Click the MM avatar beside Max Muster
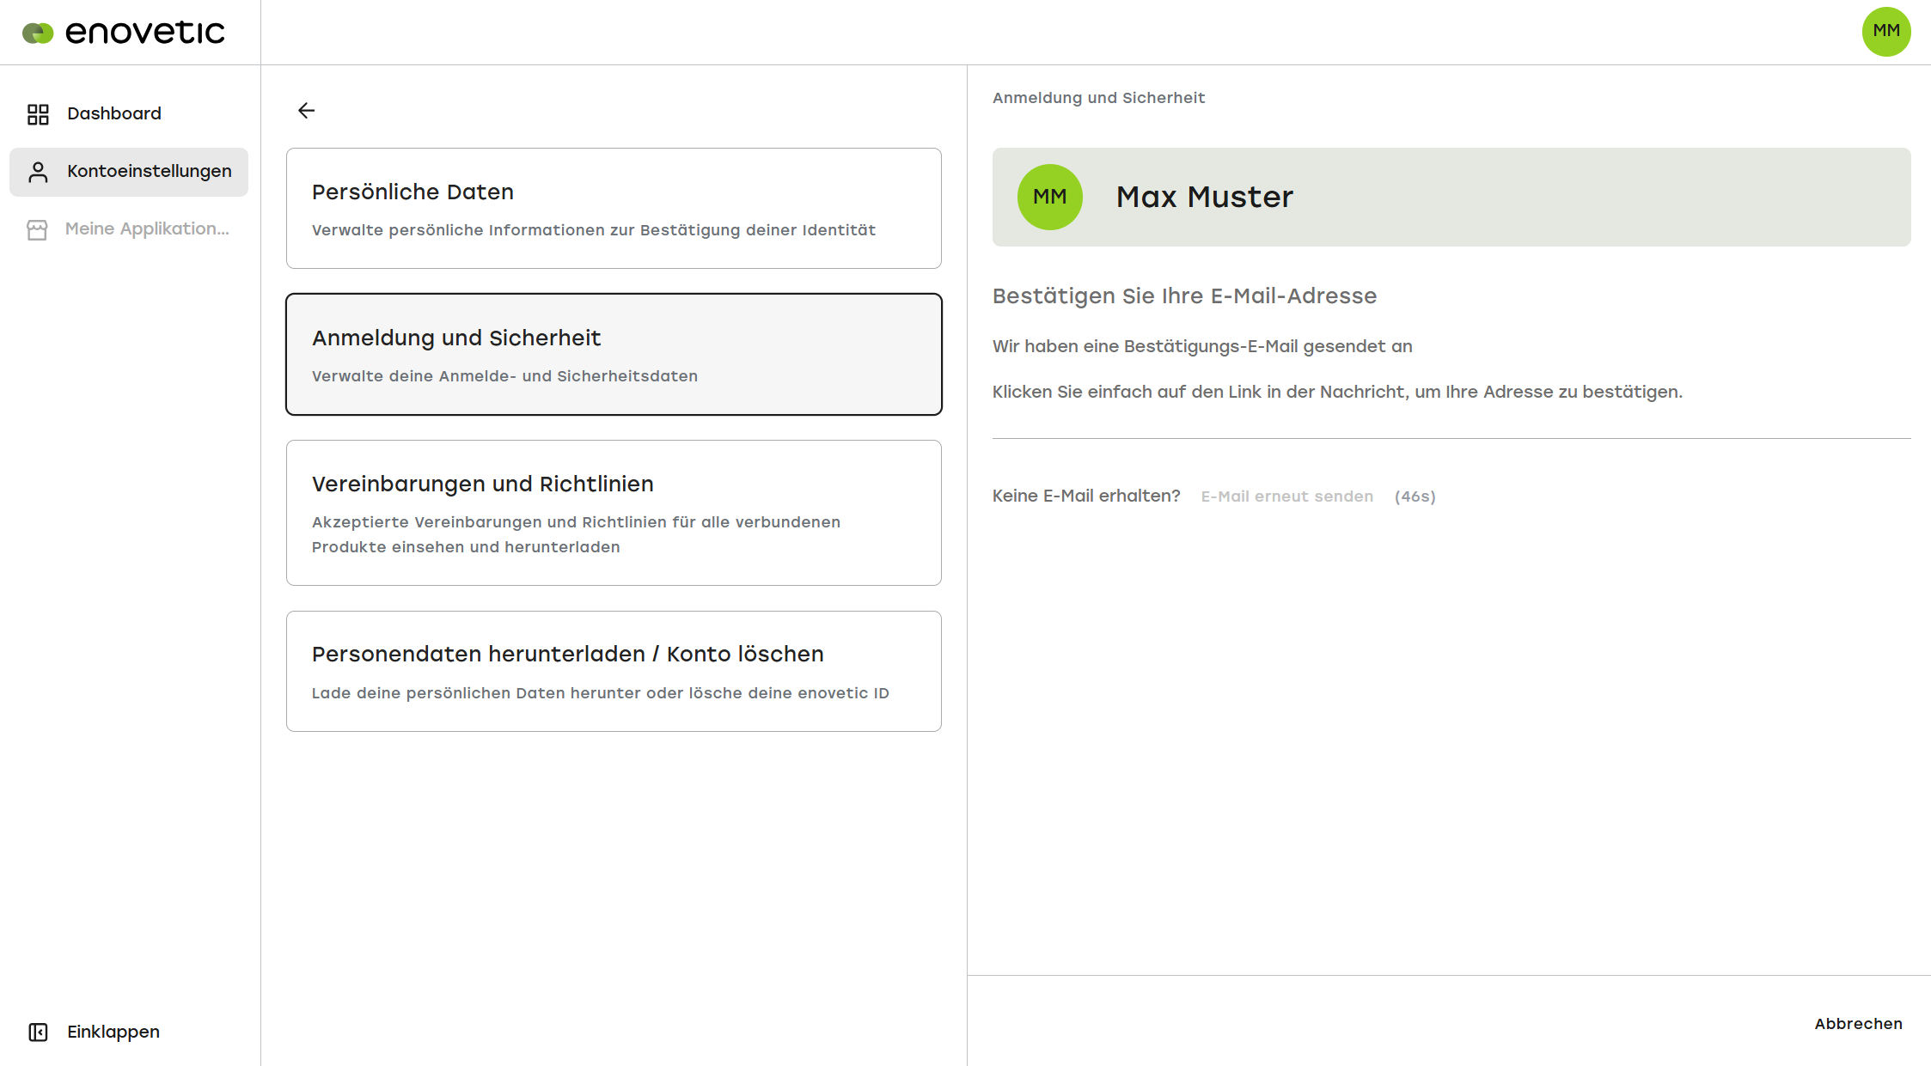Image resolution: width=1931 pixels, height=1066 pixels. (x=1049, y=197)
